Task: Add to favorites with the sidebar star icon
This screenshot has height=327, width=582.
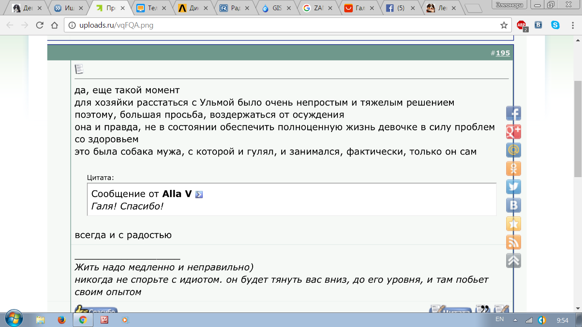Action: (513, 224)
